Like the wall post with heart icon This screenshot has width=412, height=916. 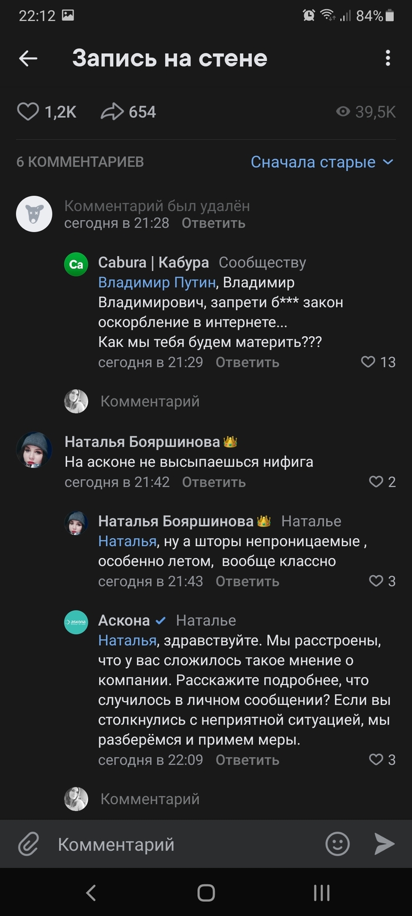click(x=28, y=112)
